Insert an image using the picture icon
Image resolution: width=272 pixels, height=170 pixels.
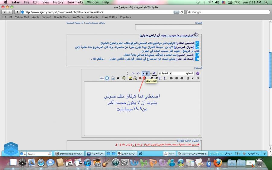tap(130, 78)
